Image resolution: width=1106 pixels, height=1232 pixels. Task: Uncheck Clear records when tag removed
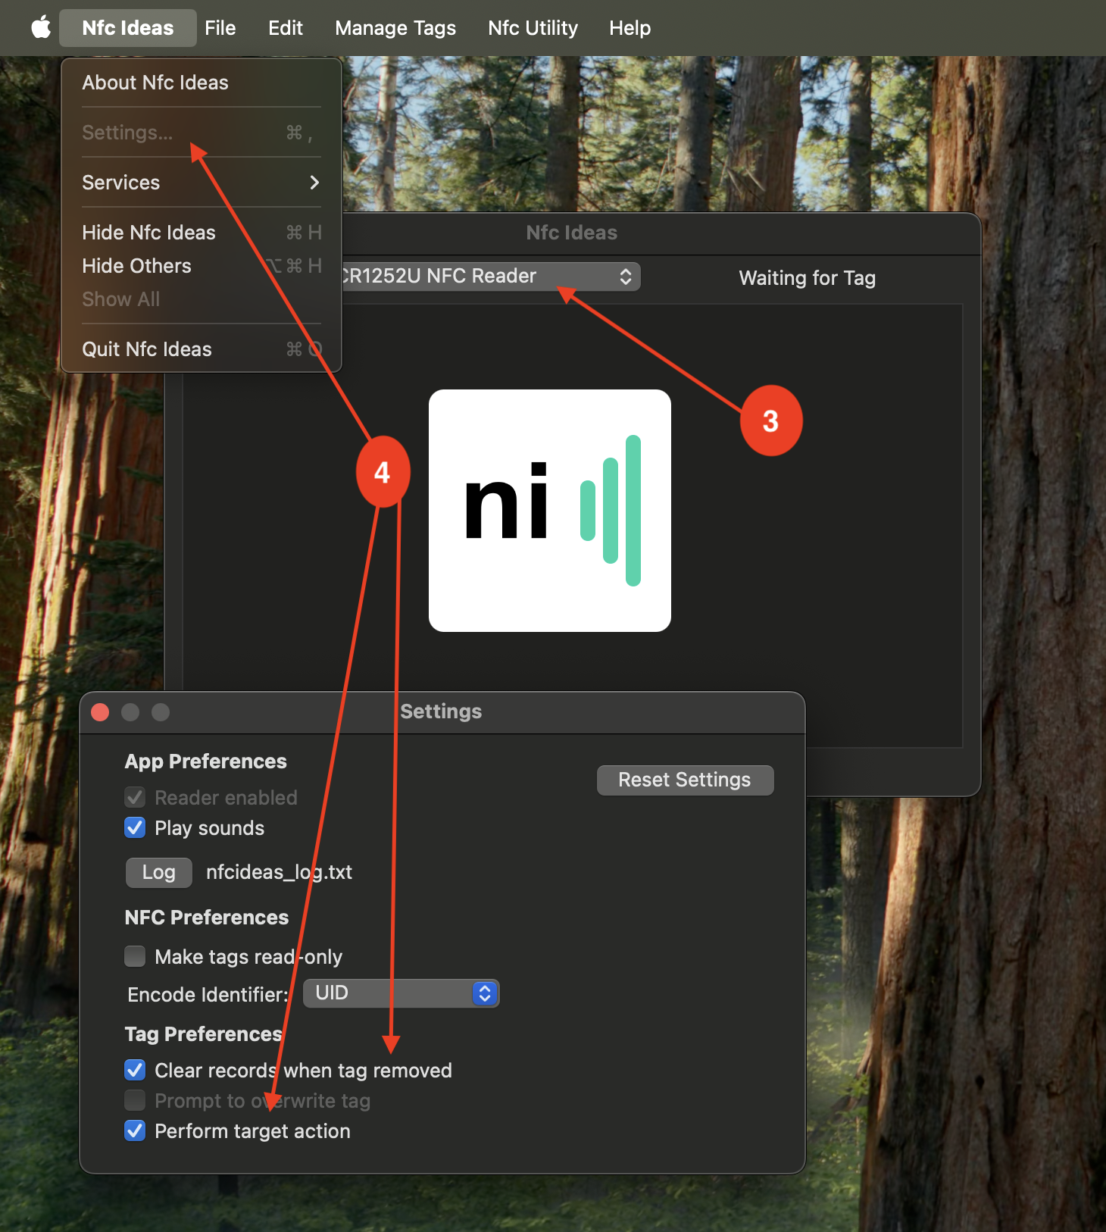[x=135, y=1070]
